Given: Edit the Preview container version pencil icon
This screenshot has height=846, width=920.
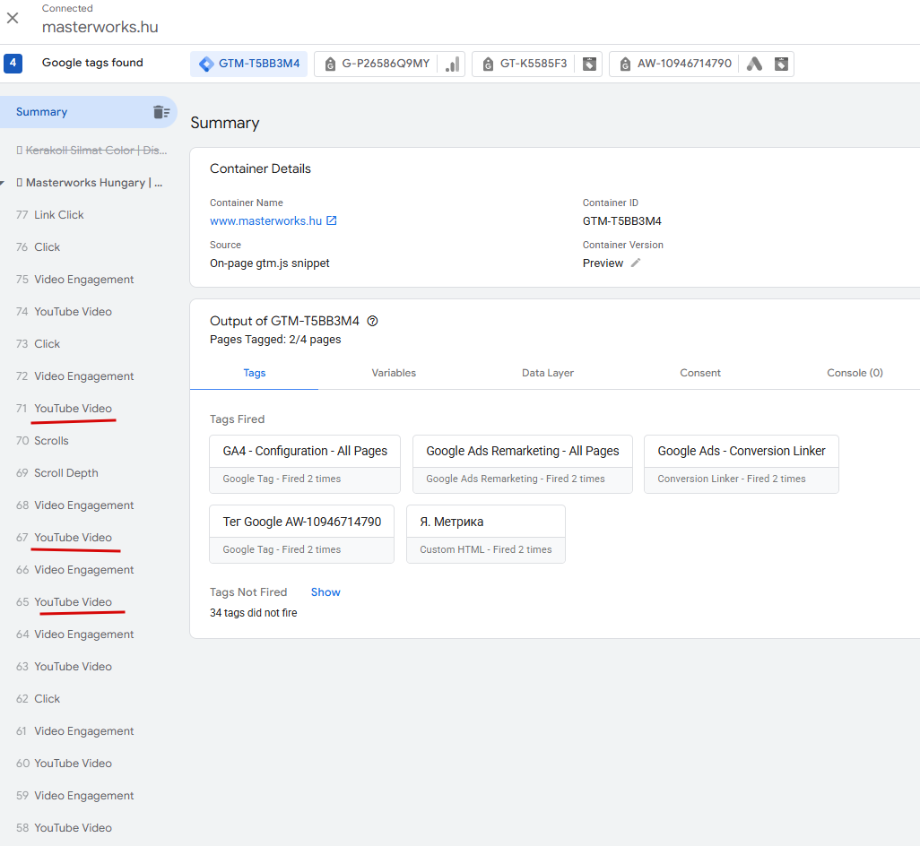Looking at the screenshot, I should coord(636,263).
